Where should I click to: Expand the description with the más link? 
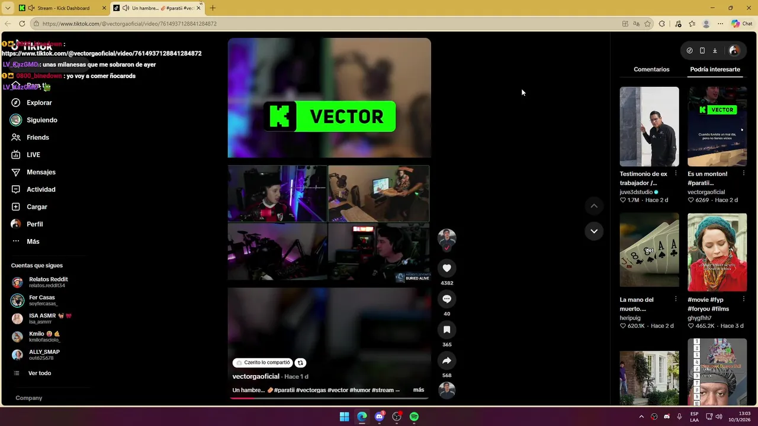click(419, 390)
